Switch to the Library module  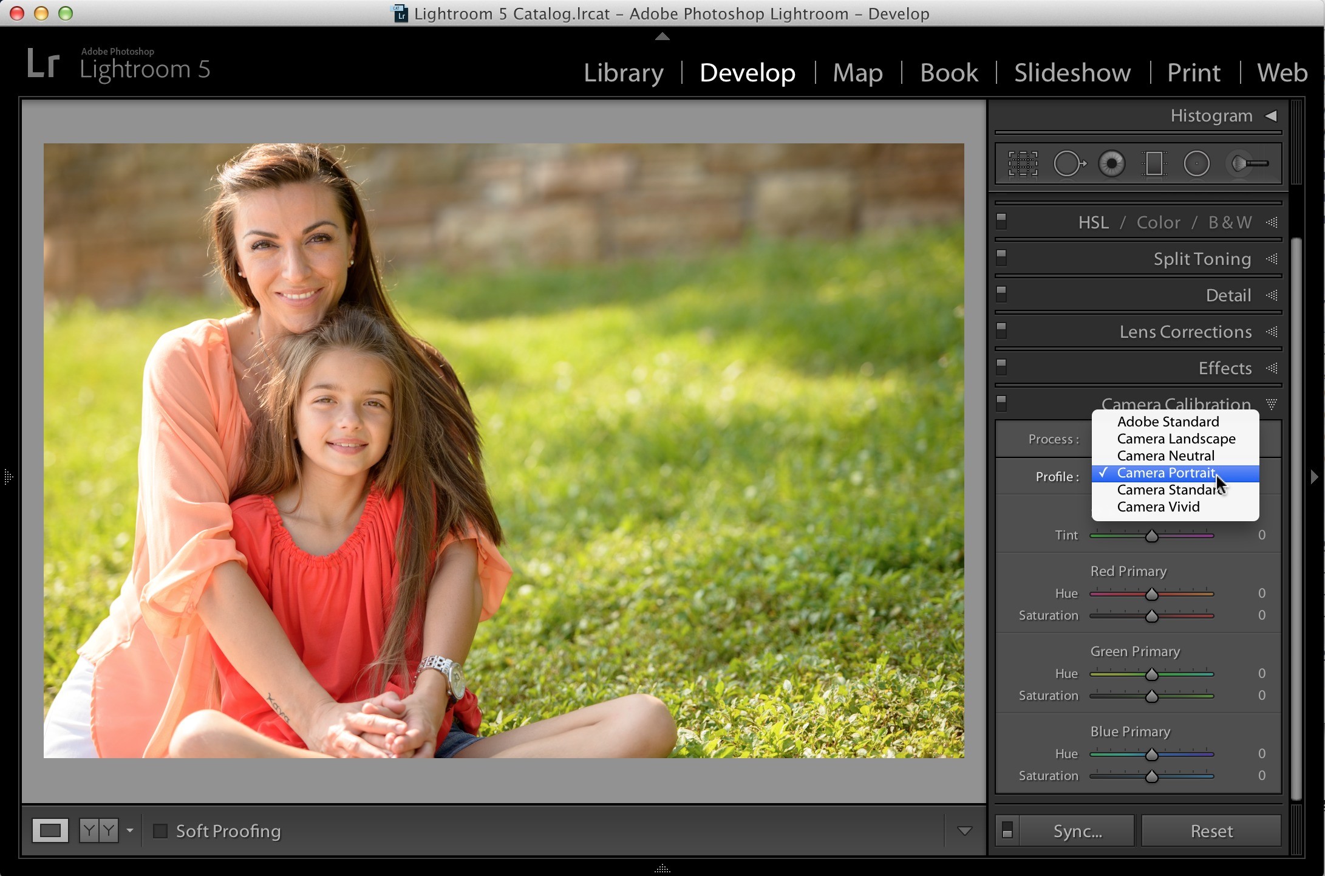[x=624, y=73]
